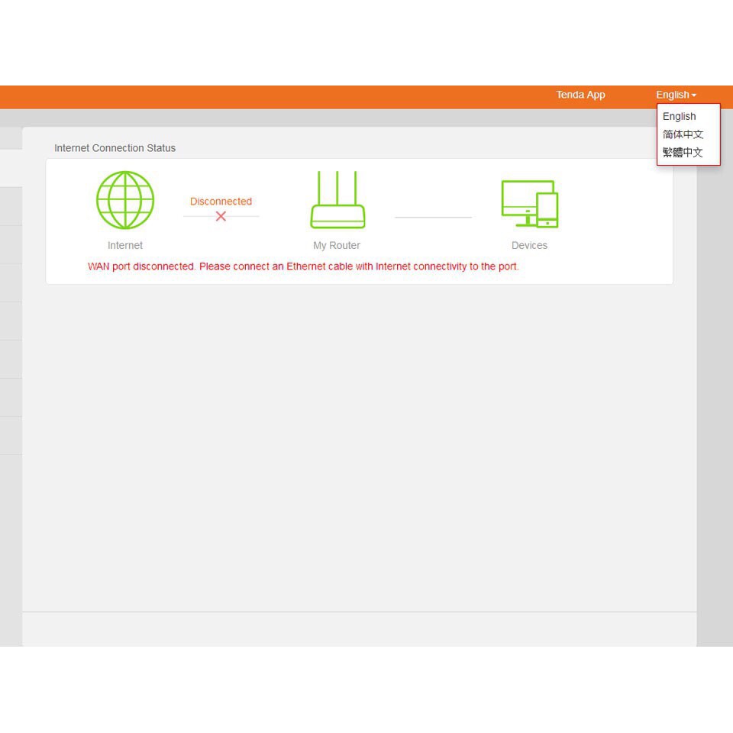Open the English language dropdown in header
Viewport: 733px width, 733px height.
click(x=673, y=95)
